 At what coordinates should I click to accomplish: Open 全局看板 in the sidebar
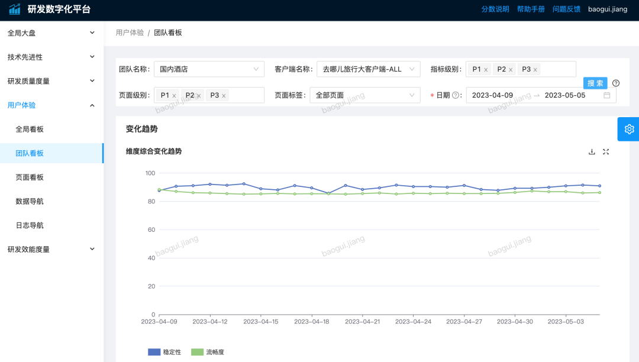pos(51,129)
